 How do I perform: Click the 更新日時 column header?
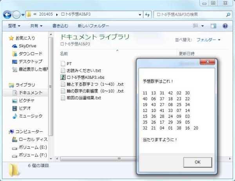186,53
